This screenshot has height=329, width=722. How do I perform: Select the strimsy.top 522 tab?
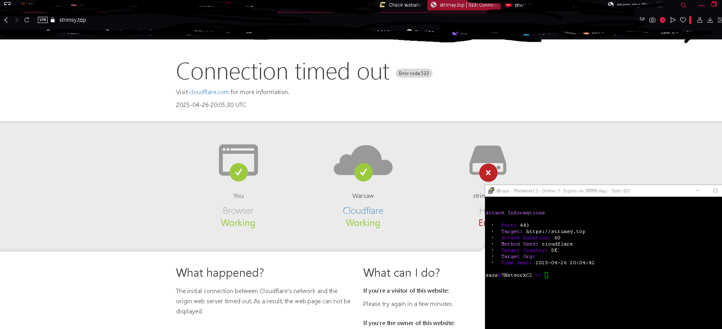point(464,5)
